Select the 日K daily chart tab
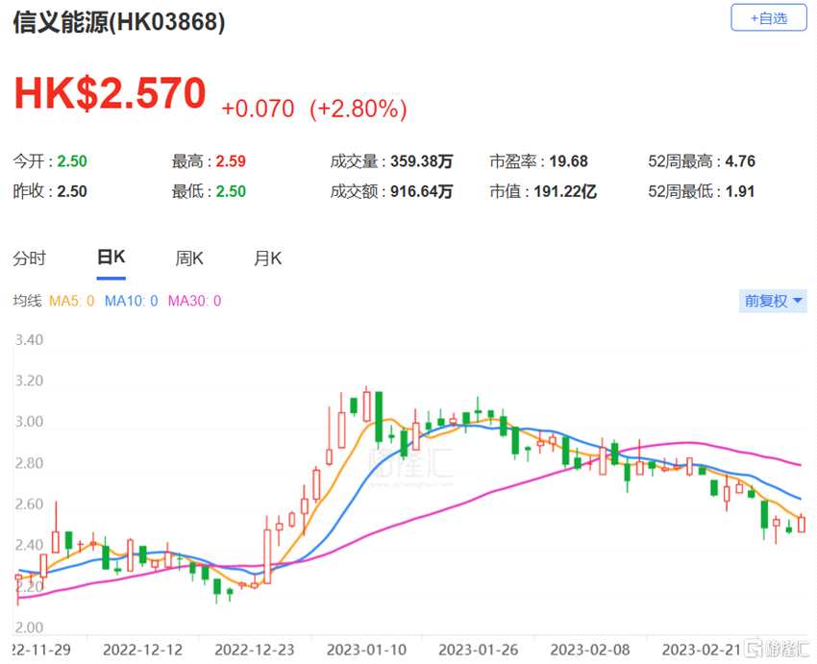 [111, 257]
